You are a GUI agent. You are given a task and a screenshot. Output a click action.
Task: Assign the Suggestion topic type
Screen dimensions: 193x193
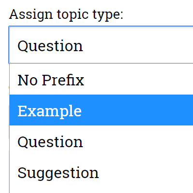pos(101,173)
